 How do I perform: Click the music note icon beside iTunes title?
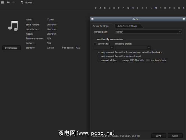(22, 2)
